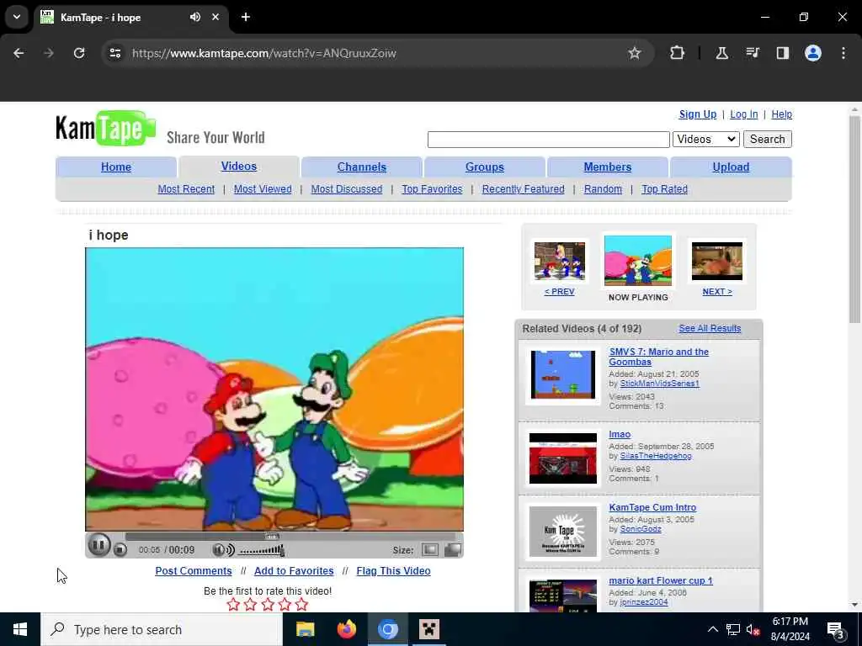Screen dimensions: 862x646
Task: Open Chrome Labs flask icon
Action: 721,53
